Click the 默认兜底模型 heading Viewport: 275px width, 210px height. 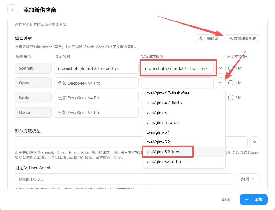click(x=28, y=131)
